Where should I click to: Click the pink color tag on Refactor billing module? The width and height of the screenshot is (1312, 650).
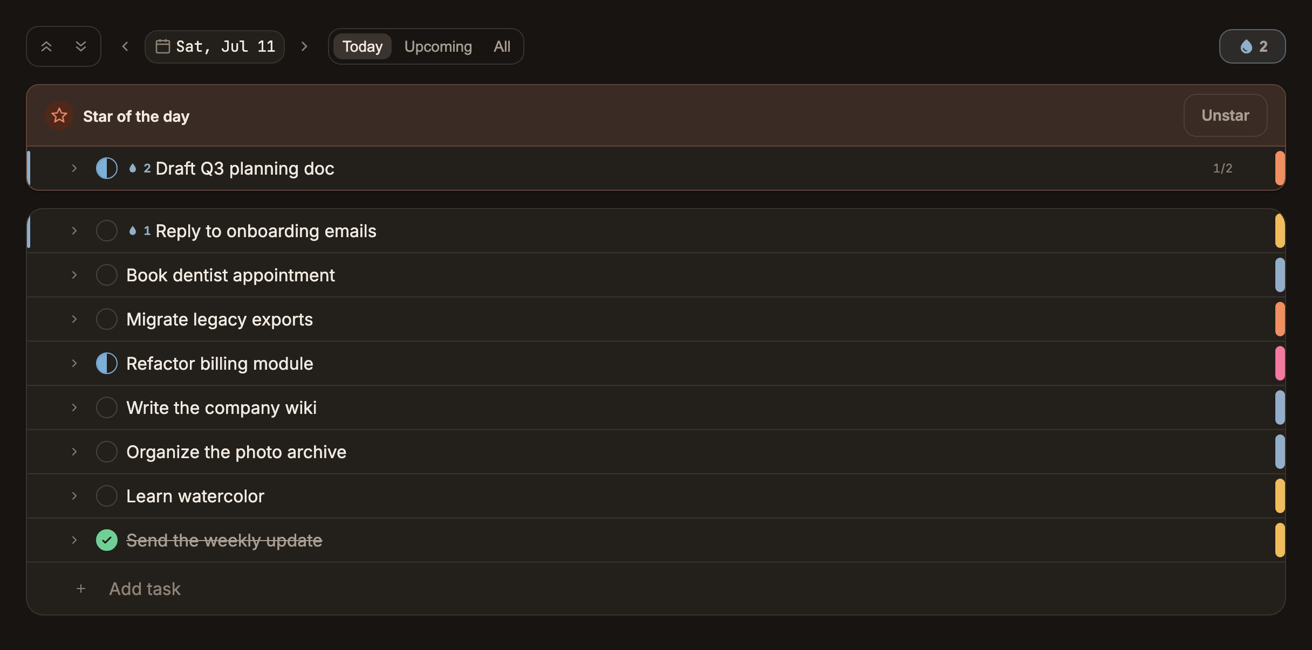coord(1280,363)
